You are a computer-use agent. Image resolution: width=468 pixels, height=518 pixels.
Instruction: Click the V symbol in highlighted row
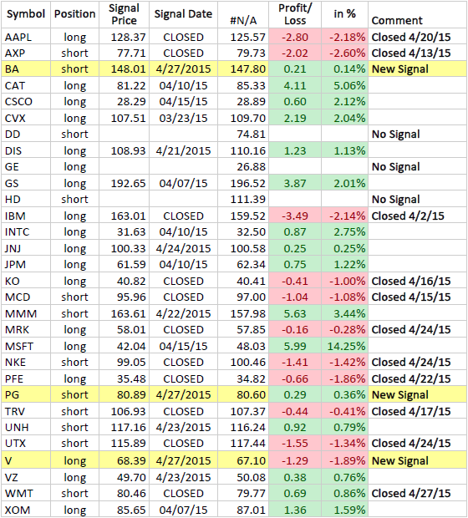click(26, 460)
